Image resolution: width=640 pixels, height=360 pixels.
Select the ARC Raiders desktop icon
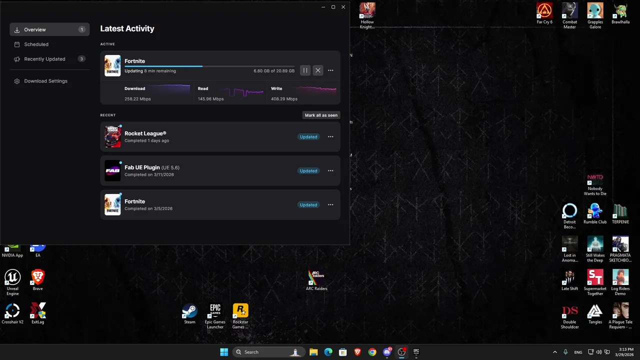coord(316,280)
